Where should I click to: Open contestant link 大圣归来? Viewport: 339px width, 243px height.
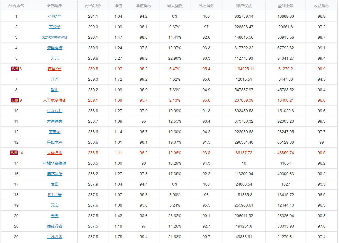54,153
